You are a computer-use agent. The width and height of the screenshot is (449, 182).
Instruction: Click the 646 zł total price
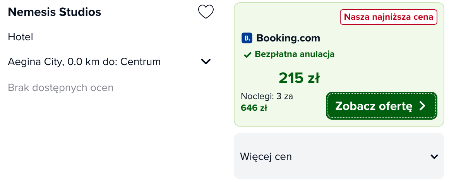point(254,108)
